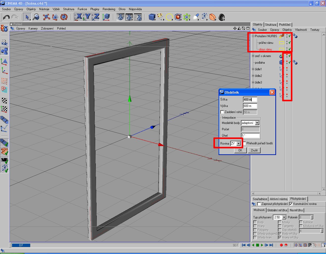Enable Zapnout přichytávání checkbox

[259, 204]
